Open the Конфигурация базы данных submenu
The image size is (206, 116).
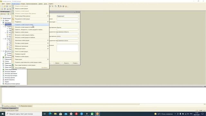pyautogui.click(x=31, y=16)
